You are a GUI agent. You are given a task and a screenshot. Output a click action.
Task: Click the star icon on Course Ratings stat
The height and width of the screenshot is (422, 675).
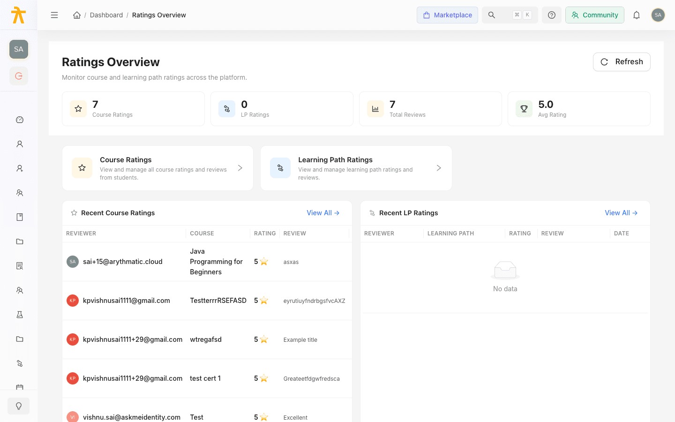click(x=78, y=109)
